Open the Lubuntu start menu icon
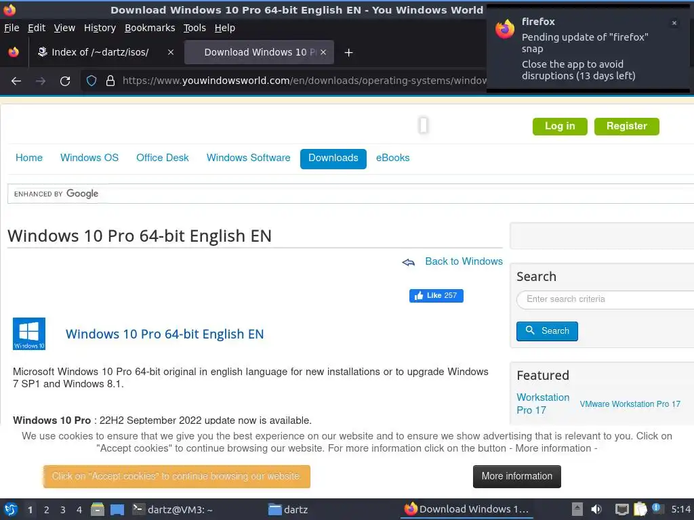Screen dimensions: 694x520 coord(11,509)
